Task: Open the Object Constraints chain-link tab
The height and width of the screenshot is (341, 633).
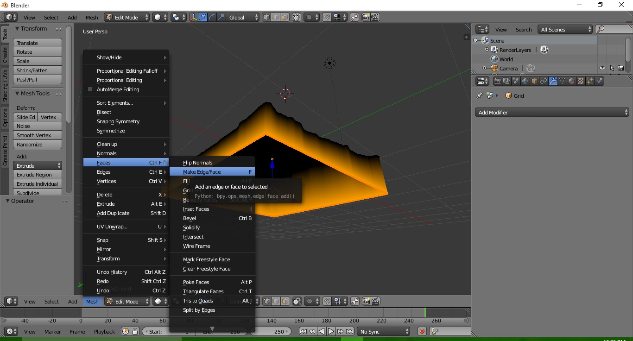Action: click(544, 81)
